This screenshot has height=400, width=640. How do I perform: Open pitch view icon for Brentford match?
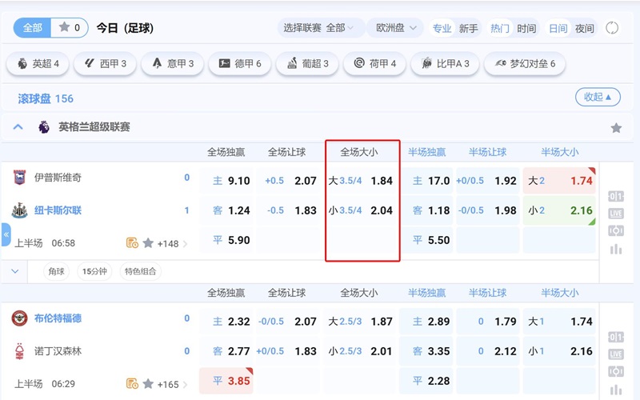coord(615,371)
